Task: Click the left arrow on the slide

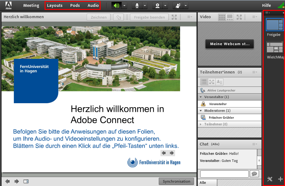Action: 164,153
